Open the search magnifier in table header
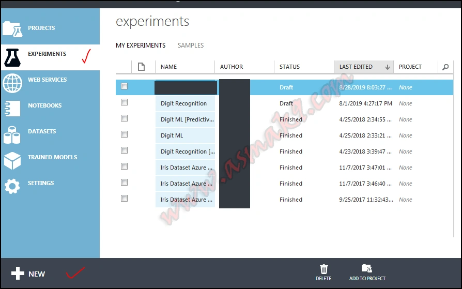This screenshot has height=289, width=462. (x=445, y=67)
